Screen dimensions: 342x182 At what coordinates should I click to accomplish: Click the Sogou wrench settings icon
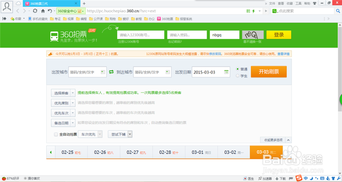(x=339, y=178)
